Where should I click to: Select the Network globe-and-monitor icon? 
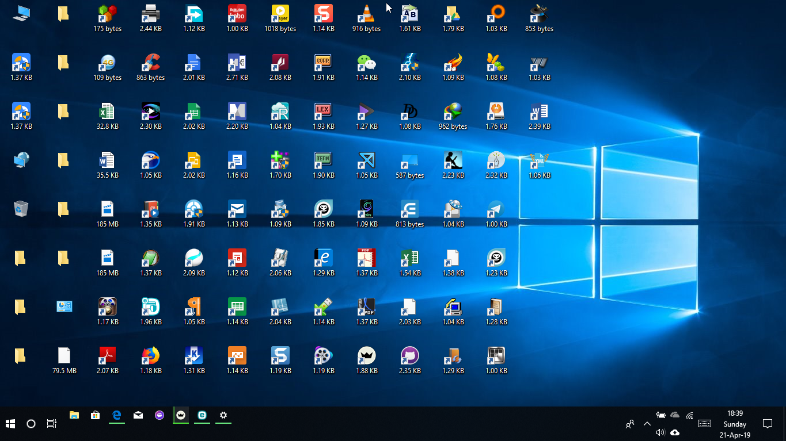[x=21, y=160]
